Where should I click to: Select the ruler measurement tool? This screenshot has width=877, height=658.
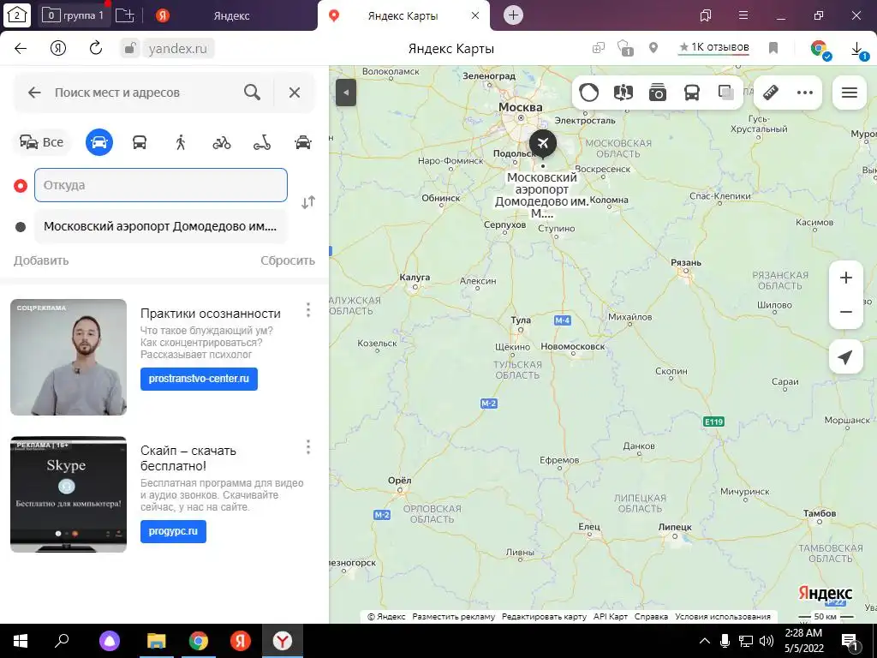pyautogui.click(x=771, y=93)
